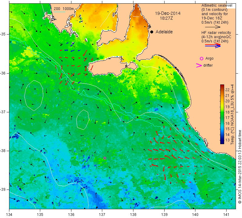The image size is (242, 218).
Task: Click the -35 latitude axis label
Action: tap(3, 34)
